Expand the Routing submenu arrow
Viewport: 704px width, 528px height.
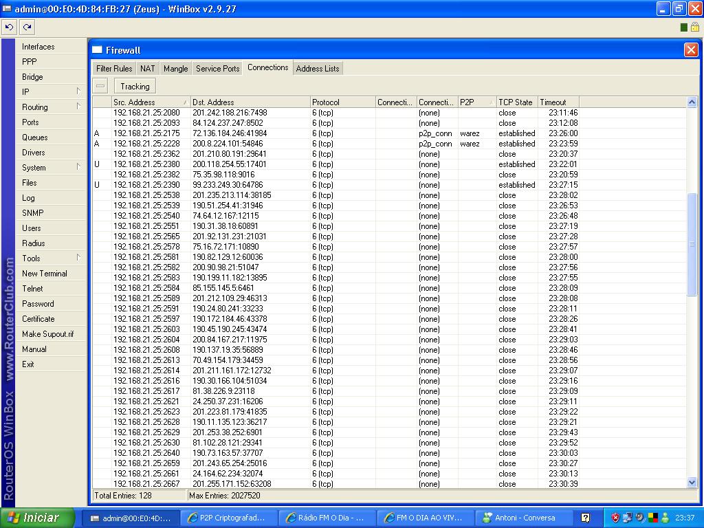tap(78, 107)
